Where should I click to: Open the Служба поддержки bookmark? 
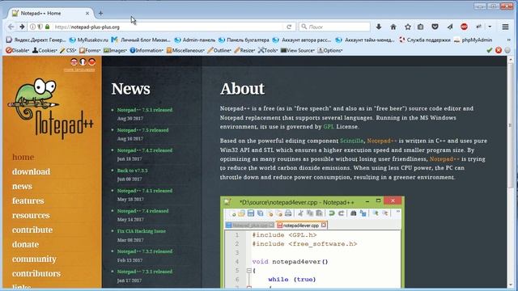coord(425,40)
